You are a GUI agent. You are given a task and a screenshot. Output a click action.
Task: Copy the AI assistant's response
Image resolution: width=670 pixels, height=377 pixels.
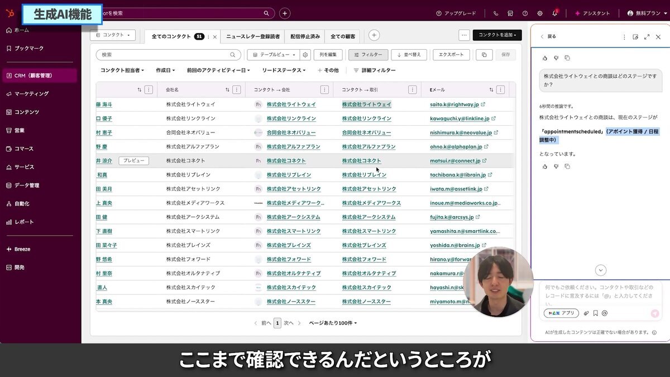pyautogui.click(x=567, y=166)
